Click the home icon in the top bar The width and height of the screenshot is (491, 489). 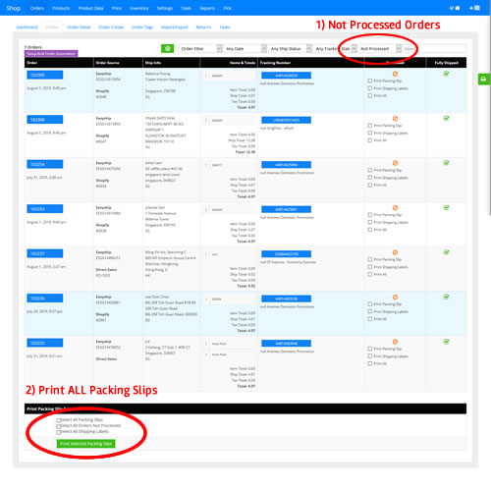(x=458, y=8)
